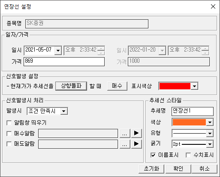This screenshot has height=177, width=220.
Task: Increase the time with the spinner up arrow
Action: click(x=101, y=49)
